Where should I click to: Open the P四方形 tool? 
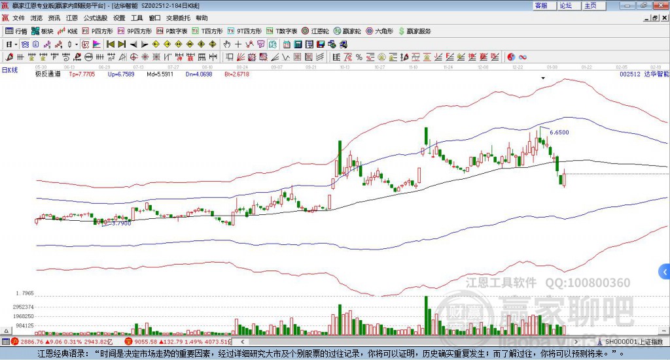pos(97,31)
